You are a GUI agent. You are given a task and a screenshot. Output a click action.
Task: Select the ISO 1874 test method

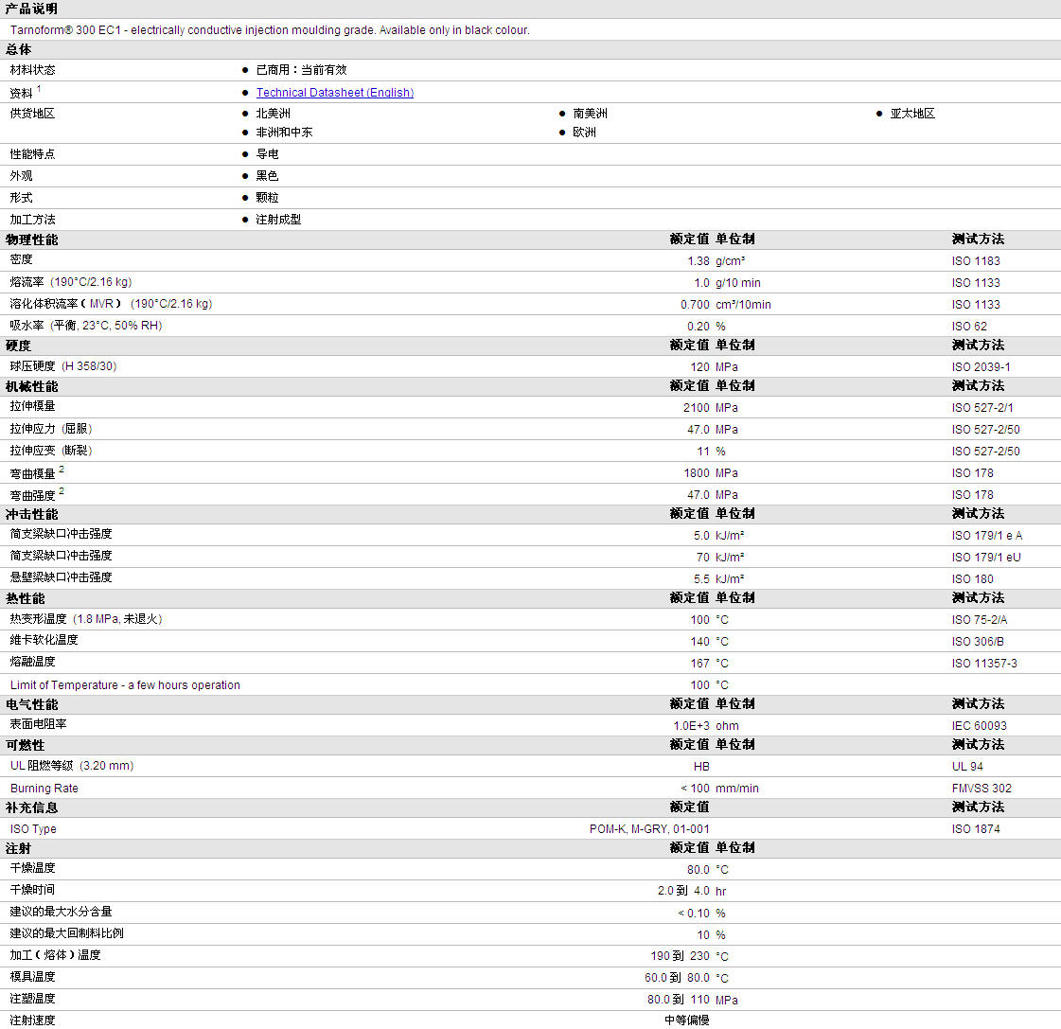[976, 828]
